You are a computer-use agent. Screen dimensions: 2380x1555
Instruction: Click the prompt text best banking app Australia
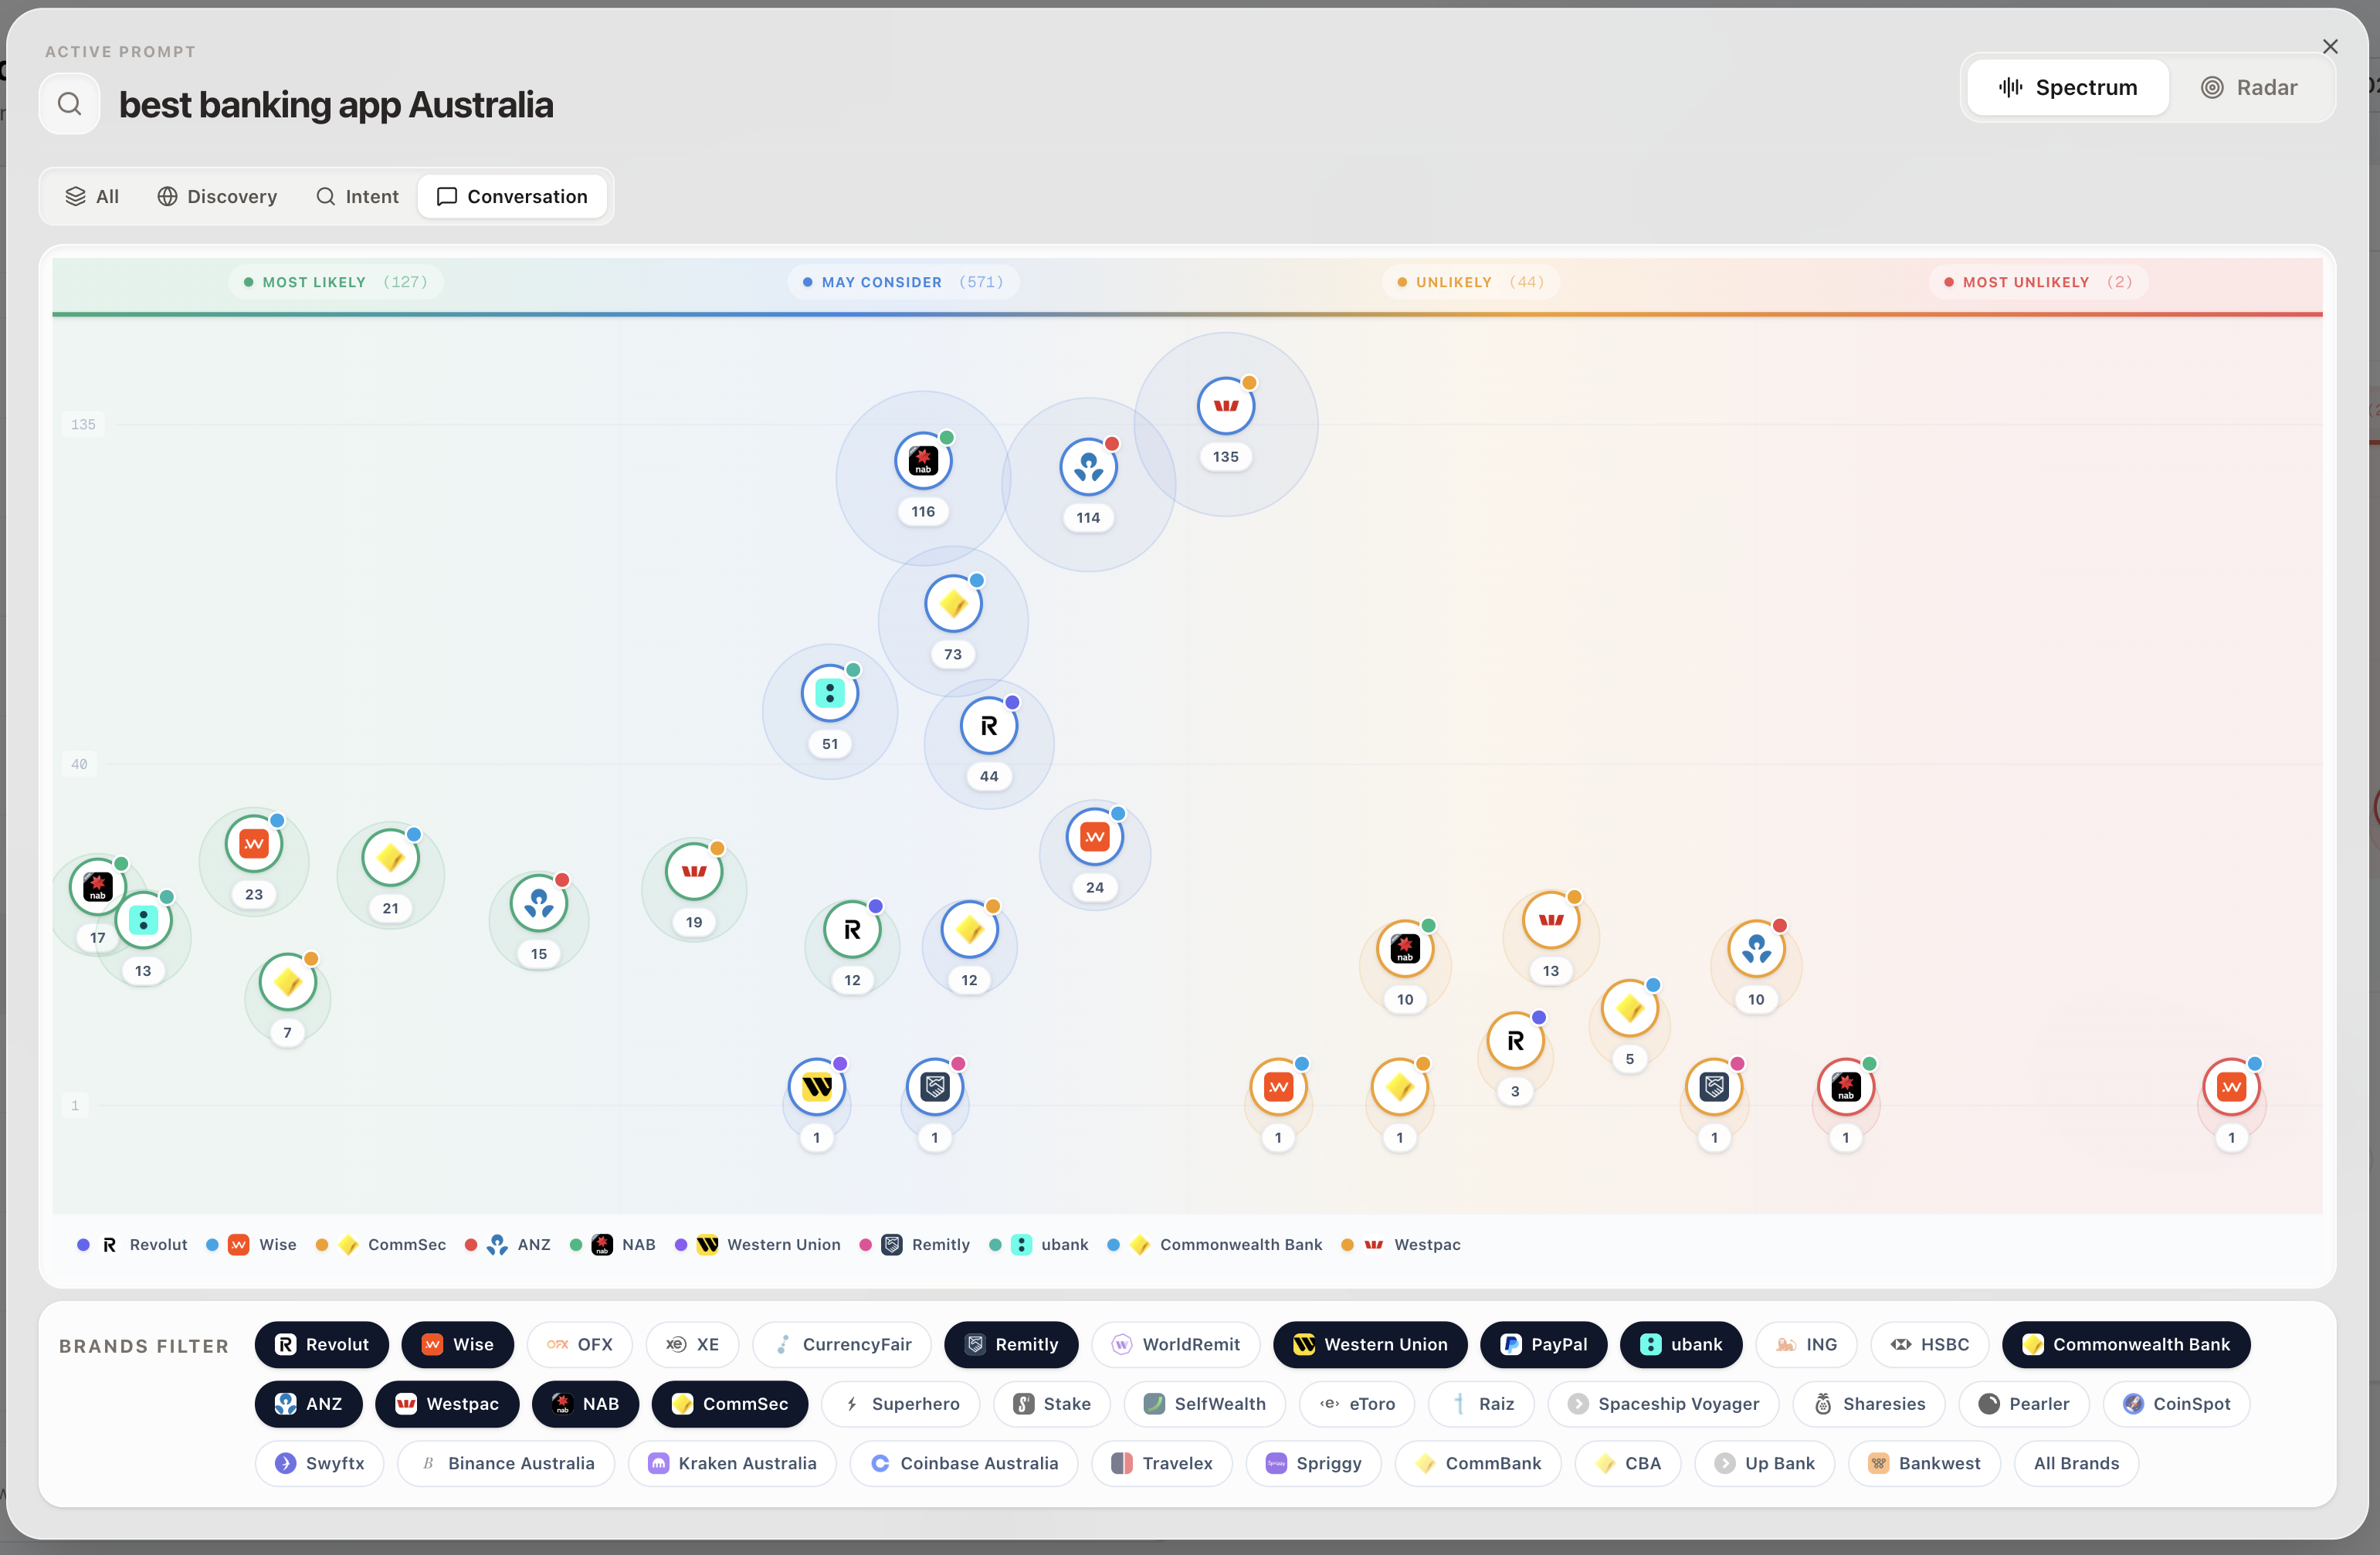[336, 104]
